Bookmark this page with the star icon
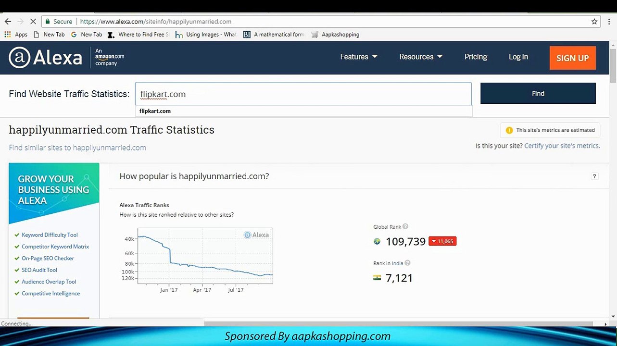617x346 pixels. (x=594, y=22)
